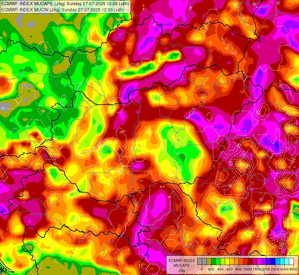Click the legend value 1000
Viewport: 299px width, 275px height.
(x=247, y=269)
